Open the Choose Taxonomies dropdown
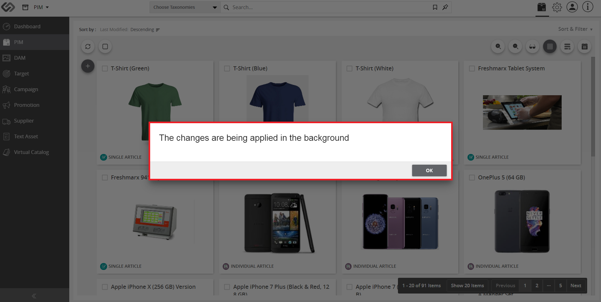This screenshot has height=302, width=601. click(185, 7)
